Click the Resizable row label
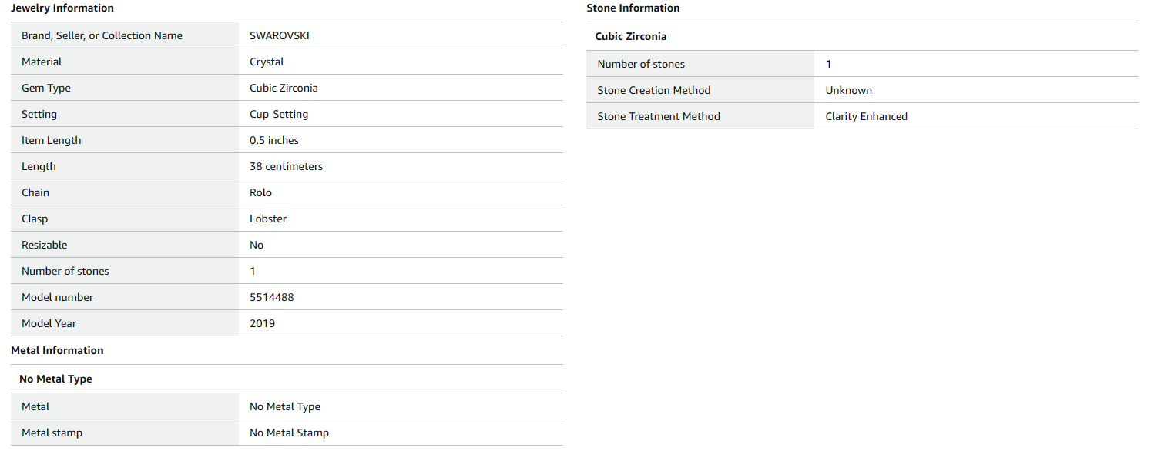Viewport: 1161px width, 451px height. tap(45, 245)
